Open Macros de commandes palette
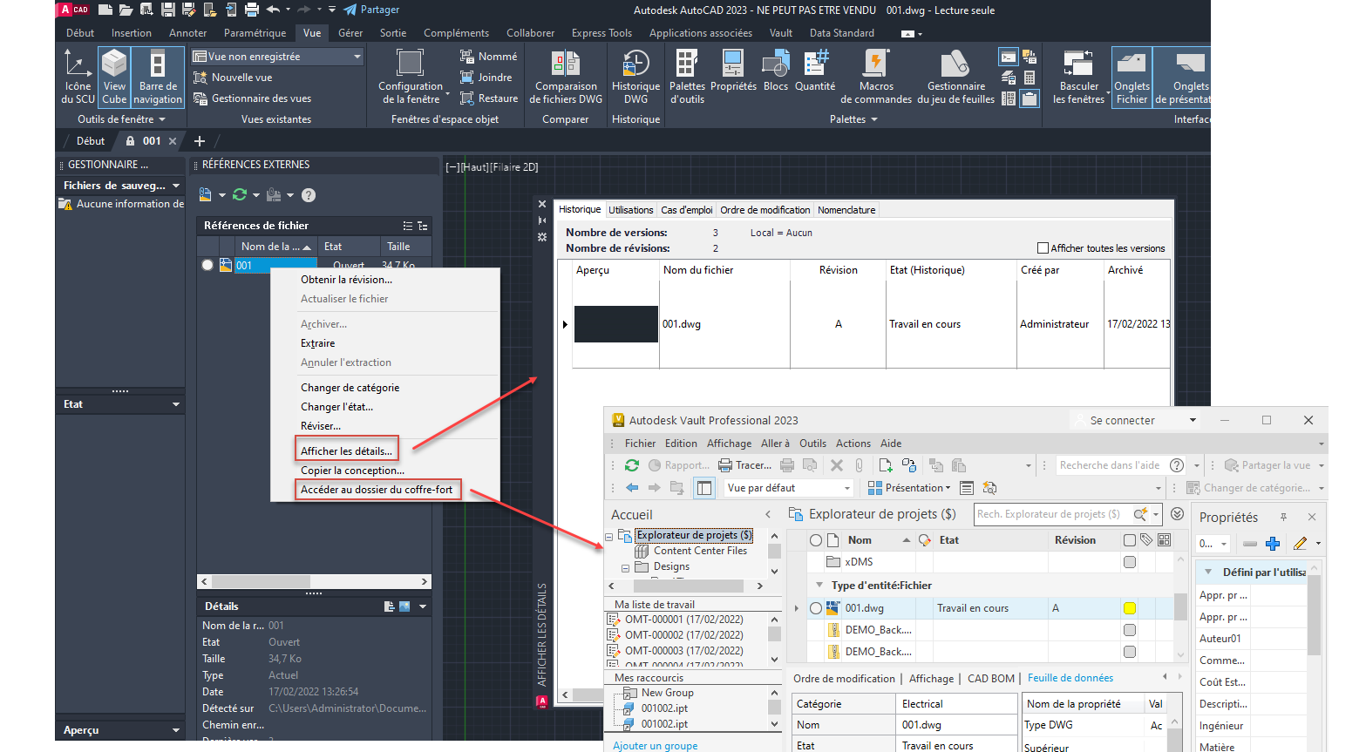This screenshot has height=752, width=1366. coord(876,77)
